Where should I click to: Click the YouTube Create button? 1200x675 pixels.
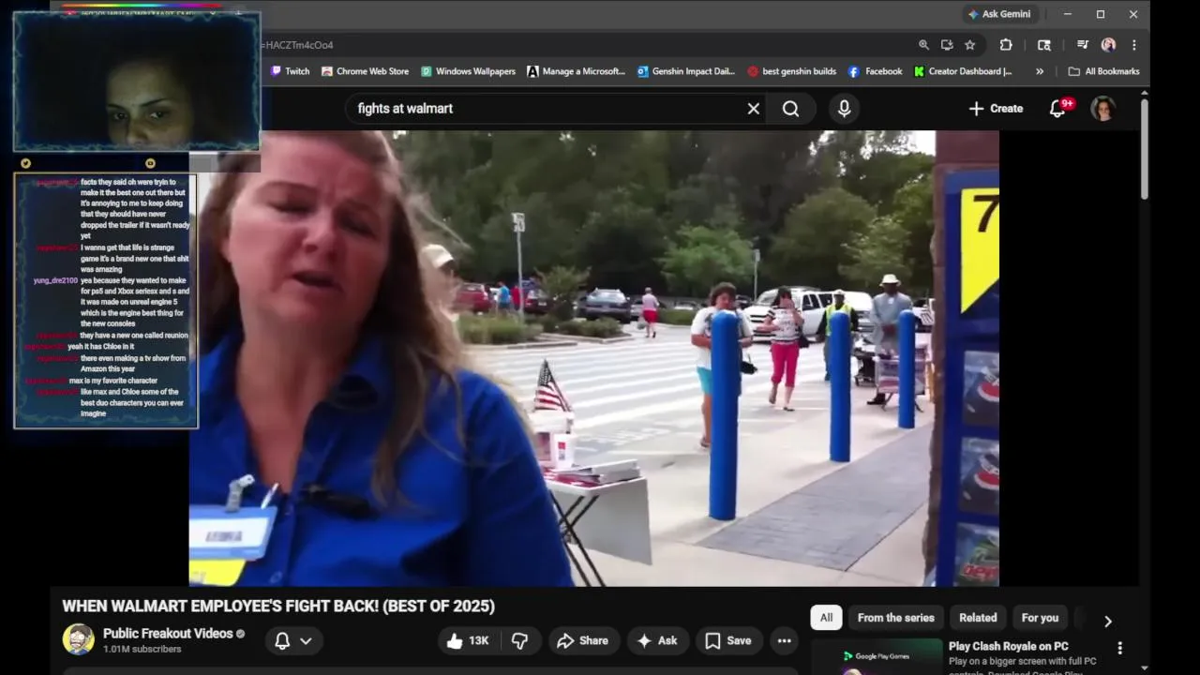[x=996, y=109]
